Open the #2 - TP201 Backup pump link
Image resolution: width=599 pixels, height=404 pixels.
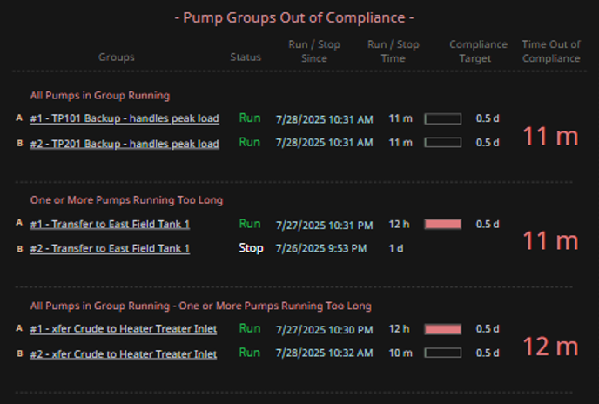click(124, 143)
